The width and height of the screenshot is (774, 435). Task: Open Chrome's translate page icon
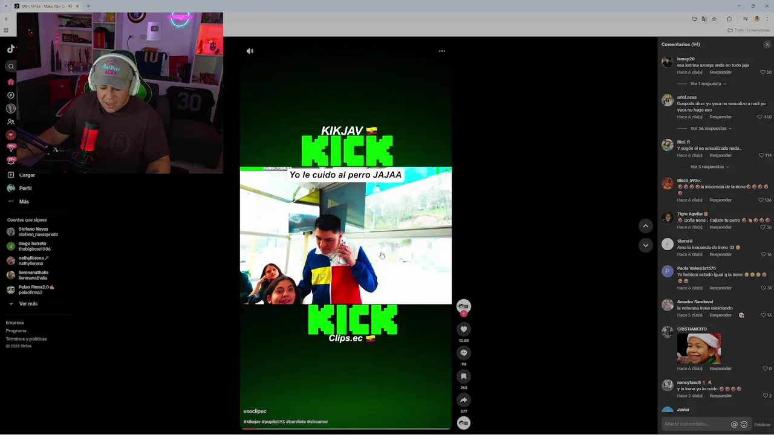(x=704, y=19)
